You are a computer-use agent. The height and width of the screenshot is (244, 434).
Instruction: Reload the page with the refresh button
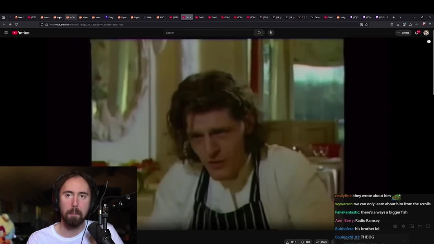16,24
